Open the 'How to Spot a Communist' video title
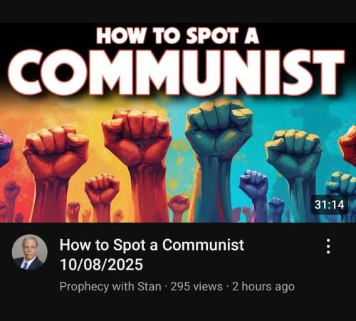 pyautogui.click(x=152, y=245)
